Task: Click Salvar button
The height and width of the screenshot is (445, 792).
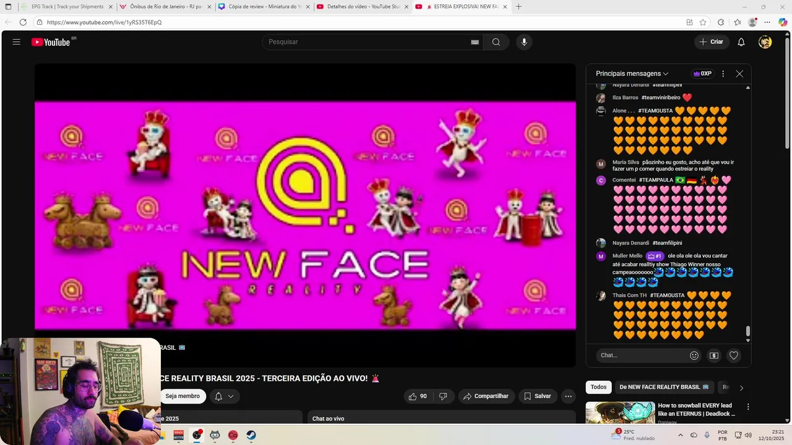Action: (538, 396)
